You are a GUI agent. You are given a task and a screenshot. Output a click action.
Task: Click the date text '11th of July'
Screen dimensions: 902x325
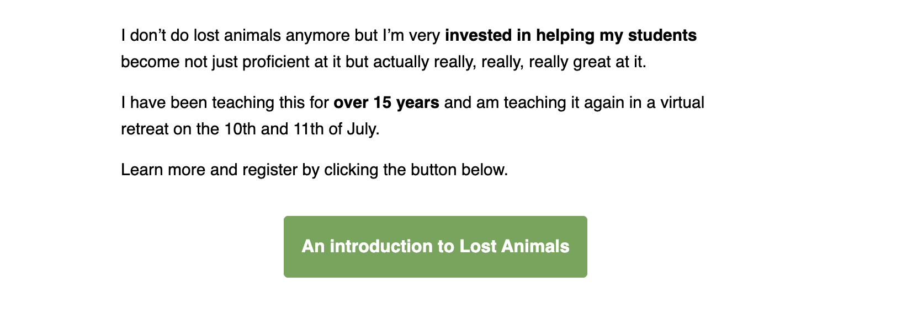(x=336, y=129)
